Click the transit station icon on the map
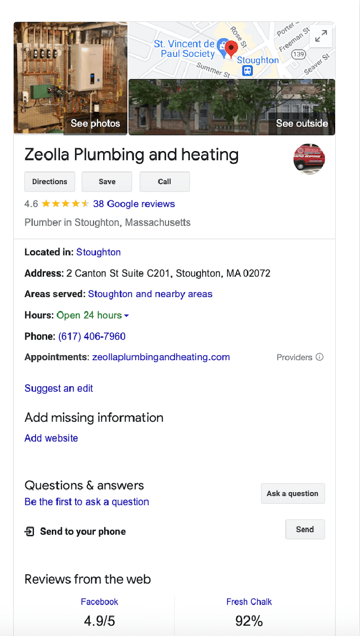 (x=247, y=71)
